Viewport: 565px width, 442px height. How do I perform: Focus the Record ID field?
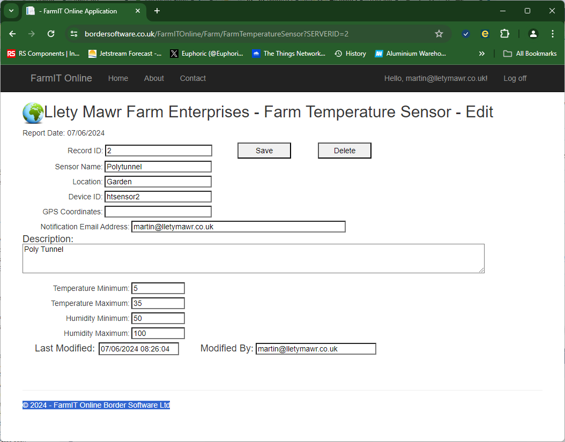pos(159,151)
